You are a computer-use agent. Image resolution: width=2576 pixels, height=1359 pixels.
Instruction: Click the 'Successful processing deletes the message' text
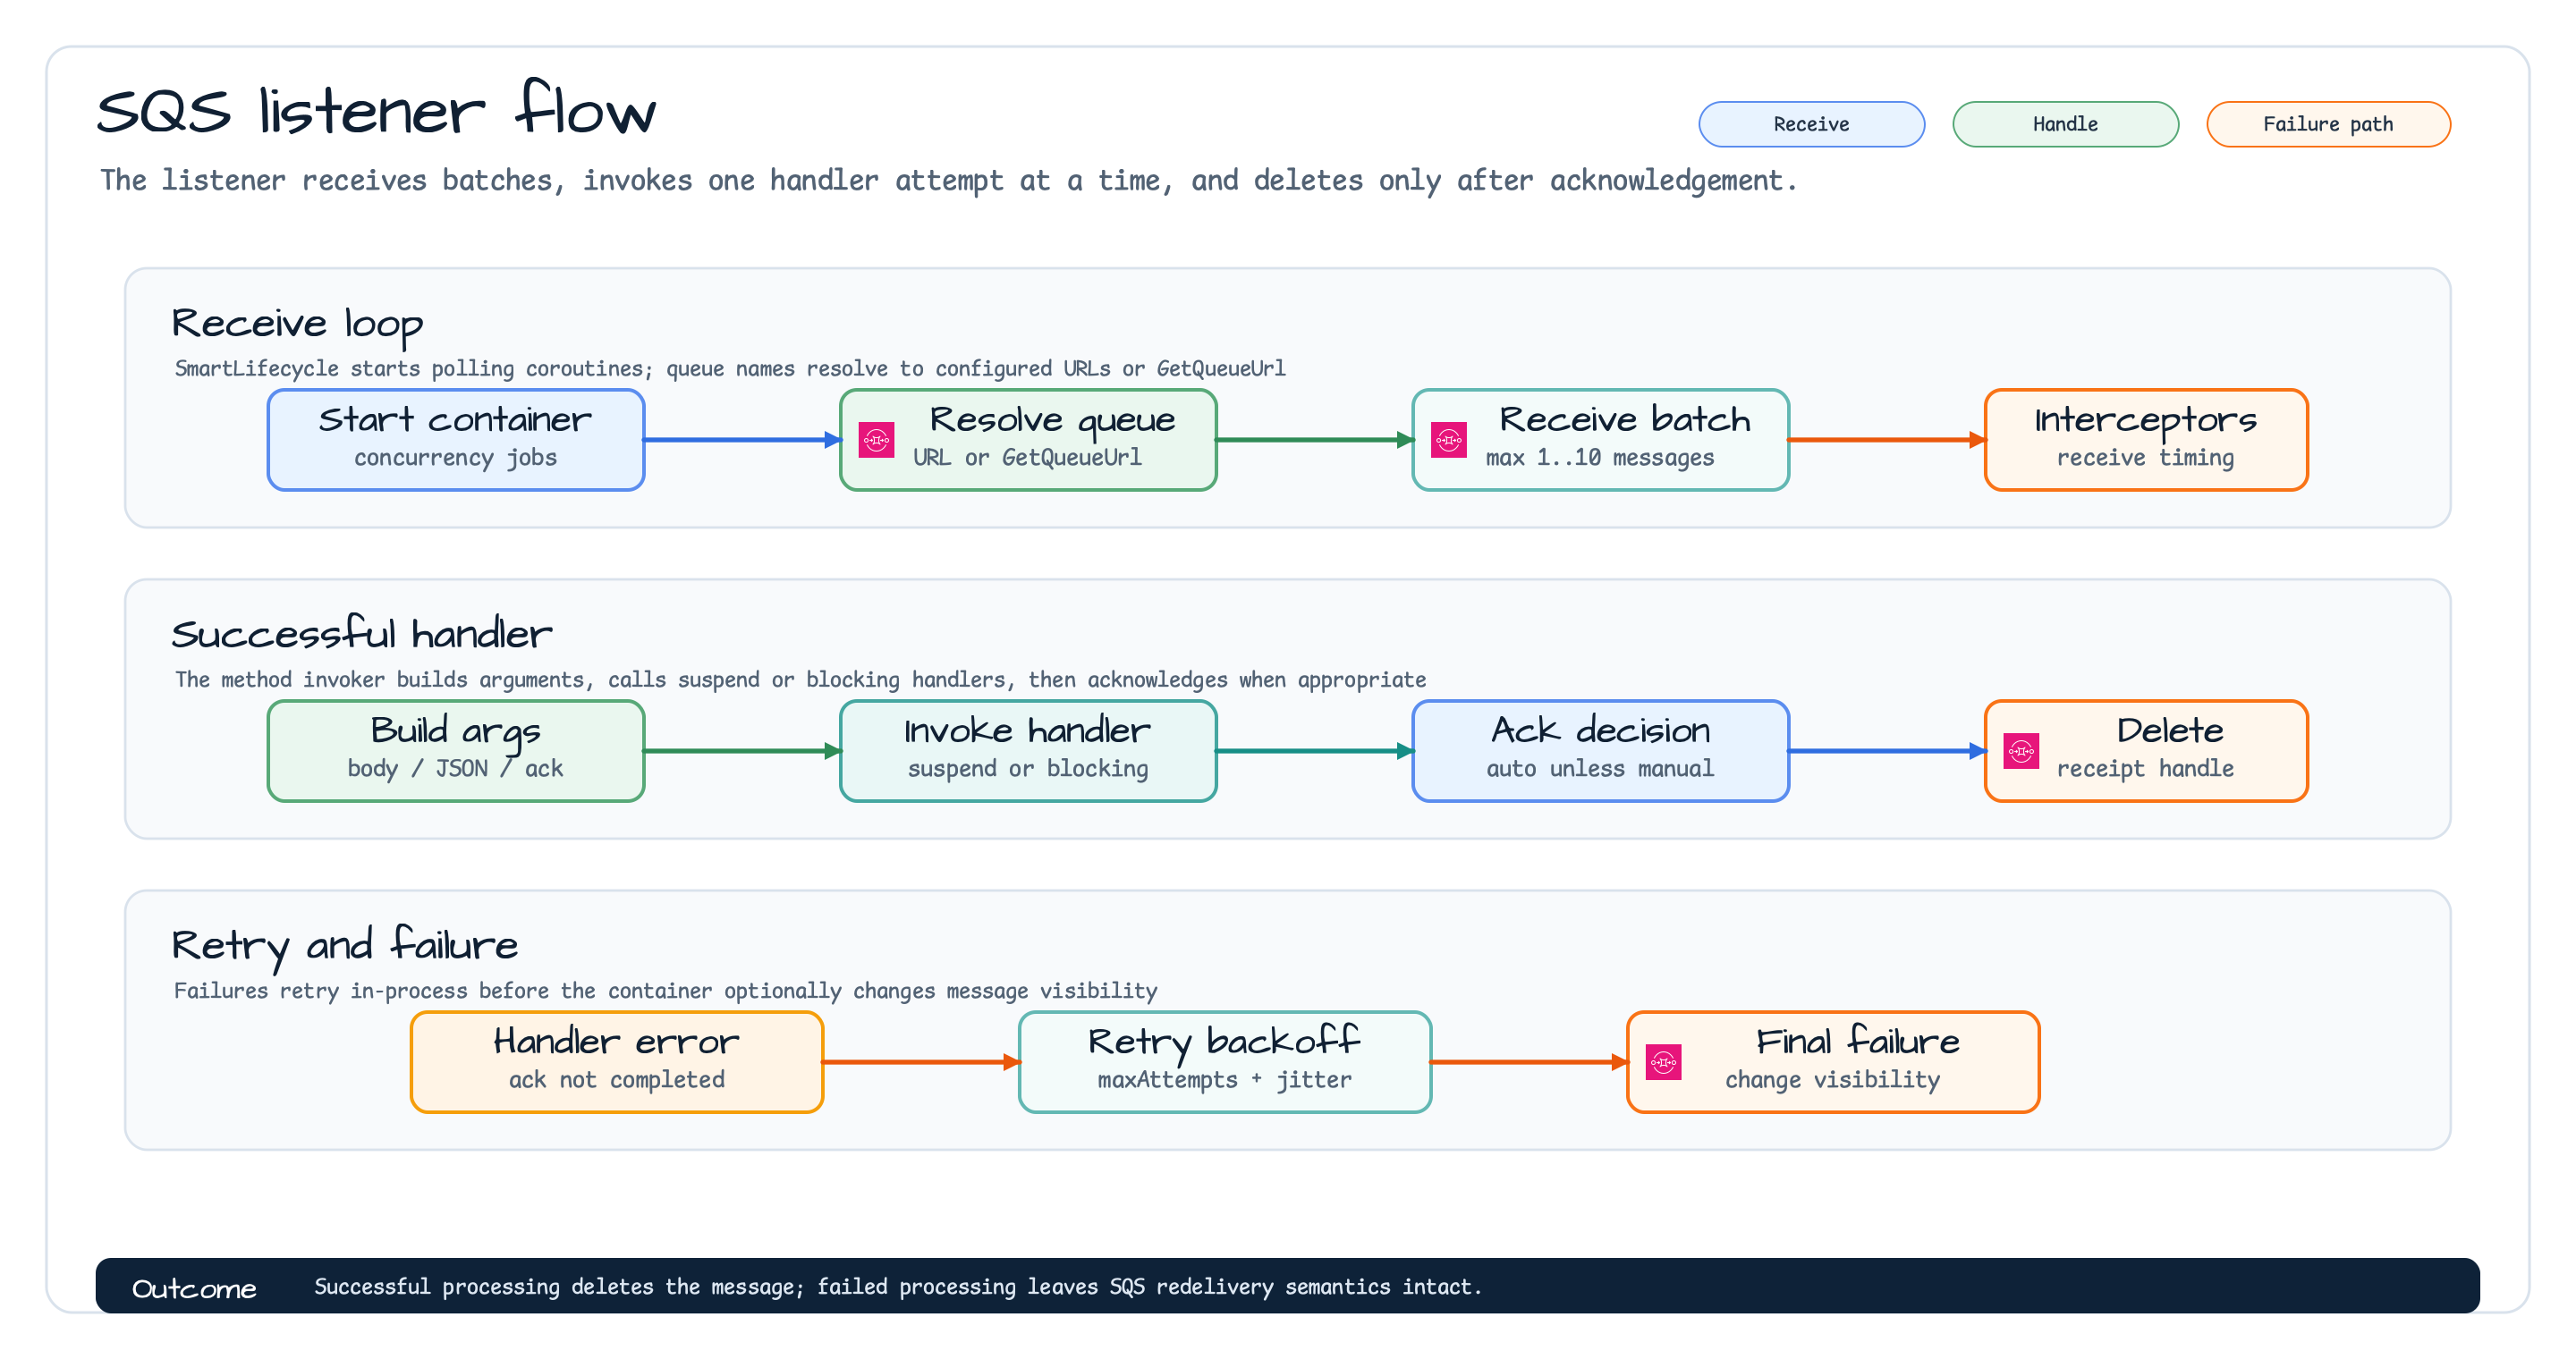898,1286
